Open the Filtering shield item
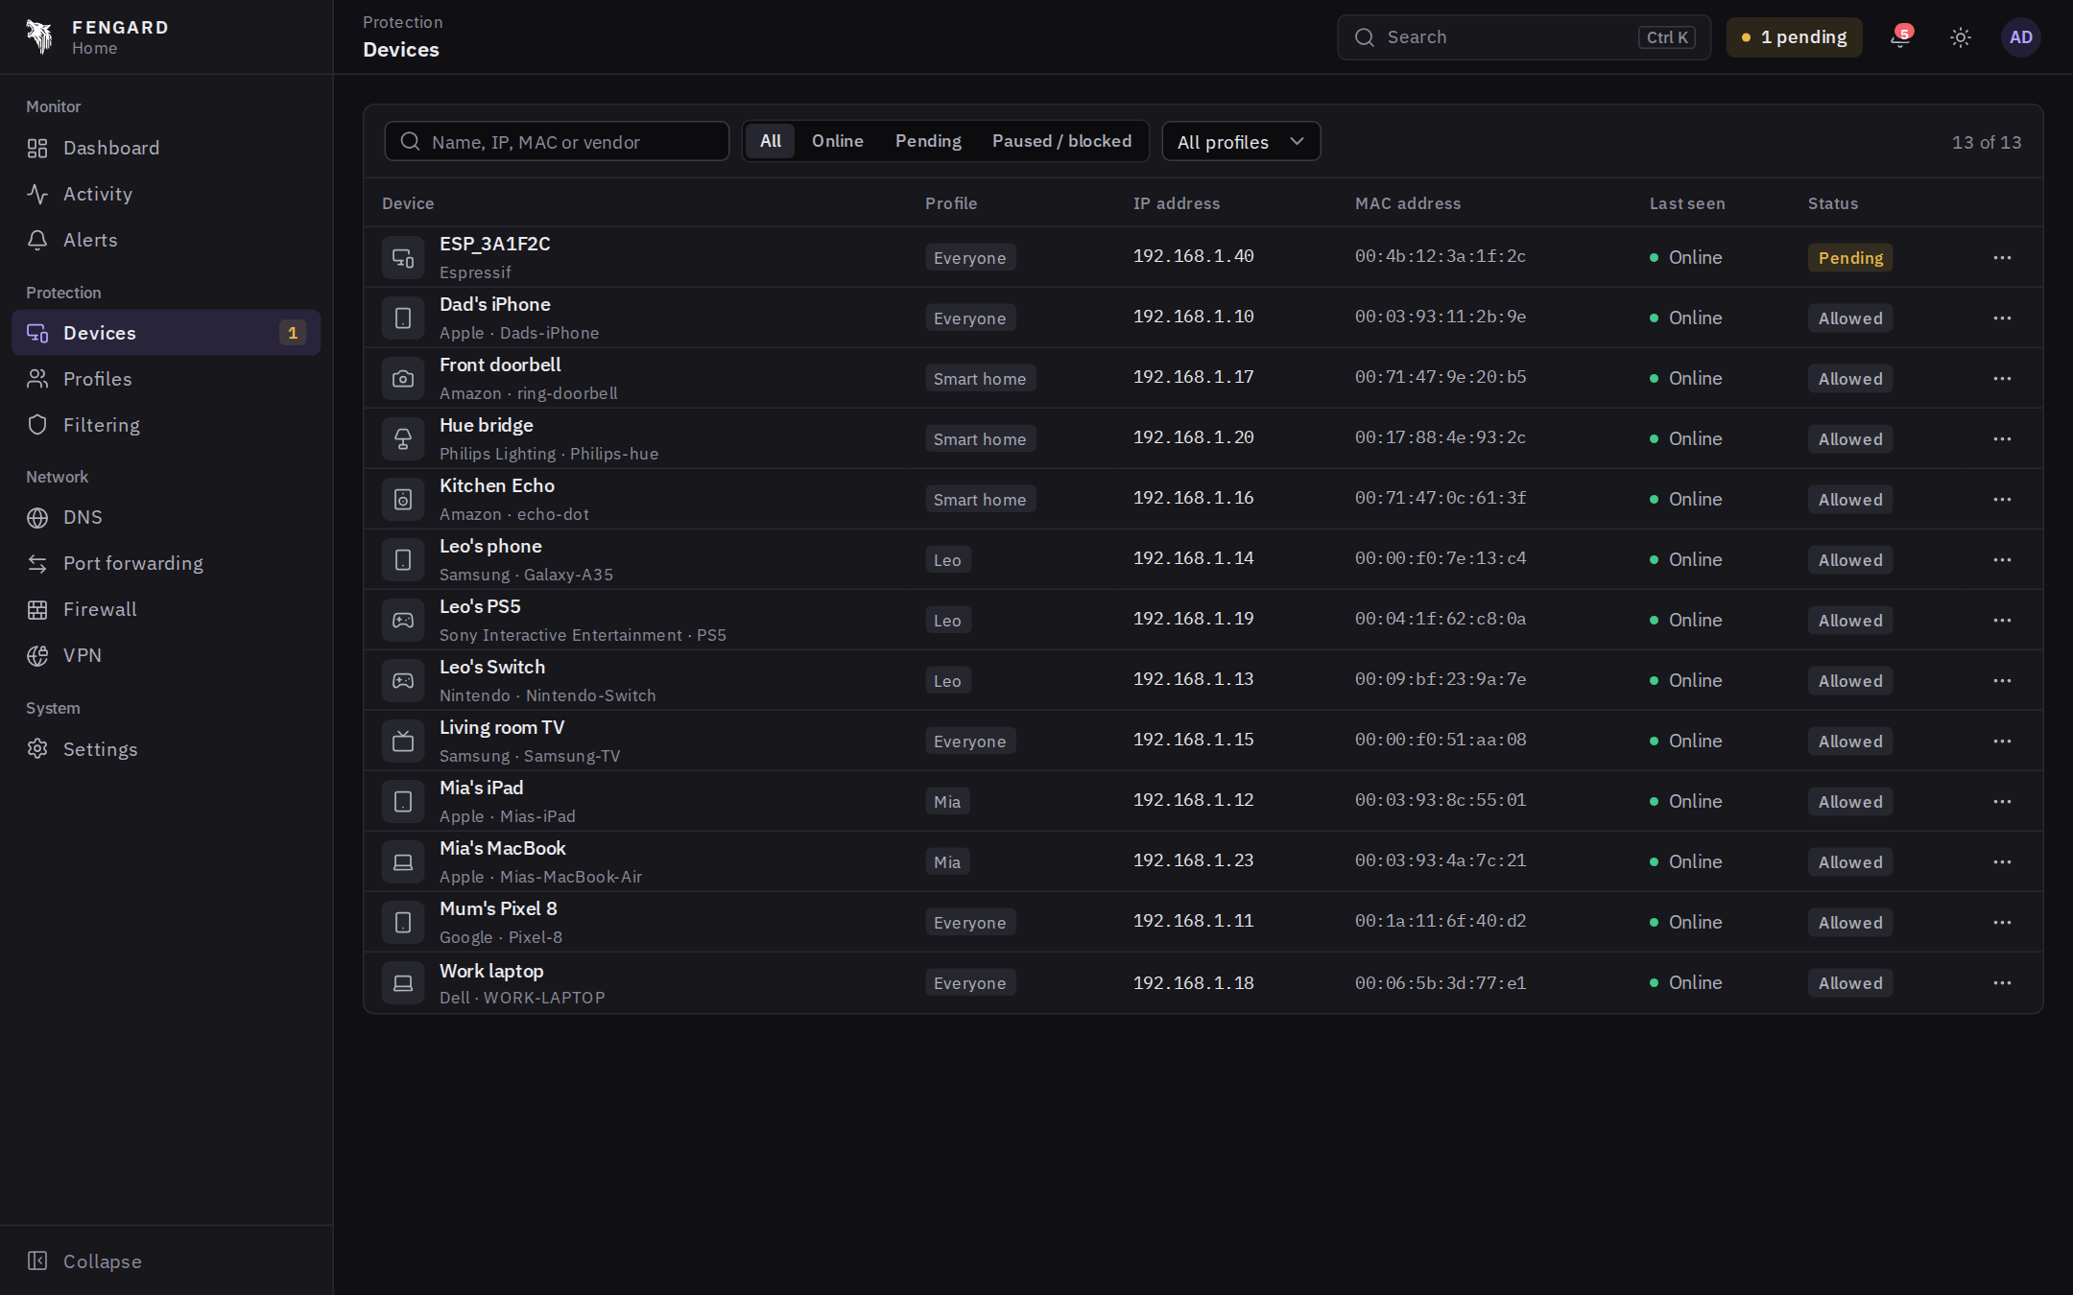Screen dimensions: 2073x1295 [166, 425]
